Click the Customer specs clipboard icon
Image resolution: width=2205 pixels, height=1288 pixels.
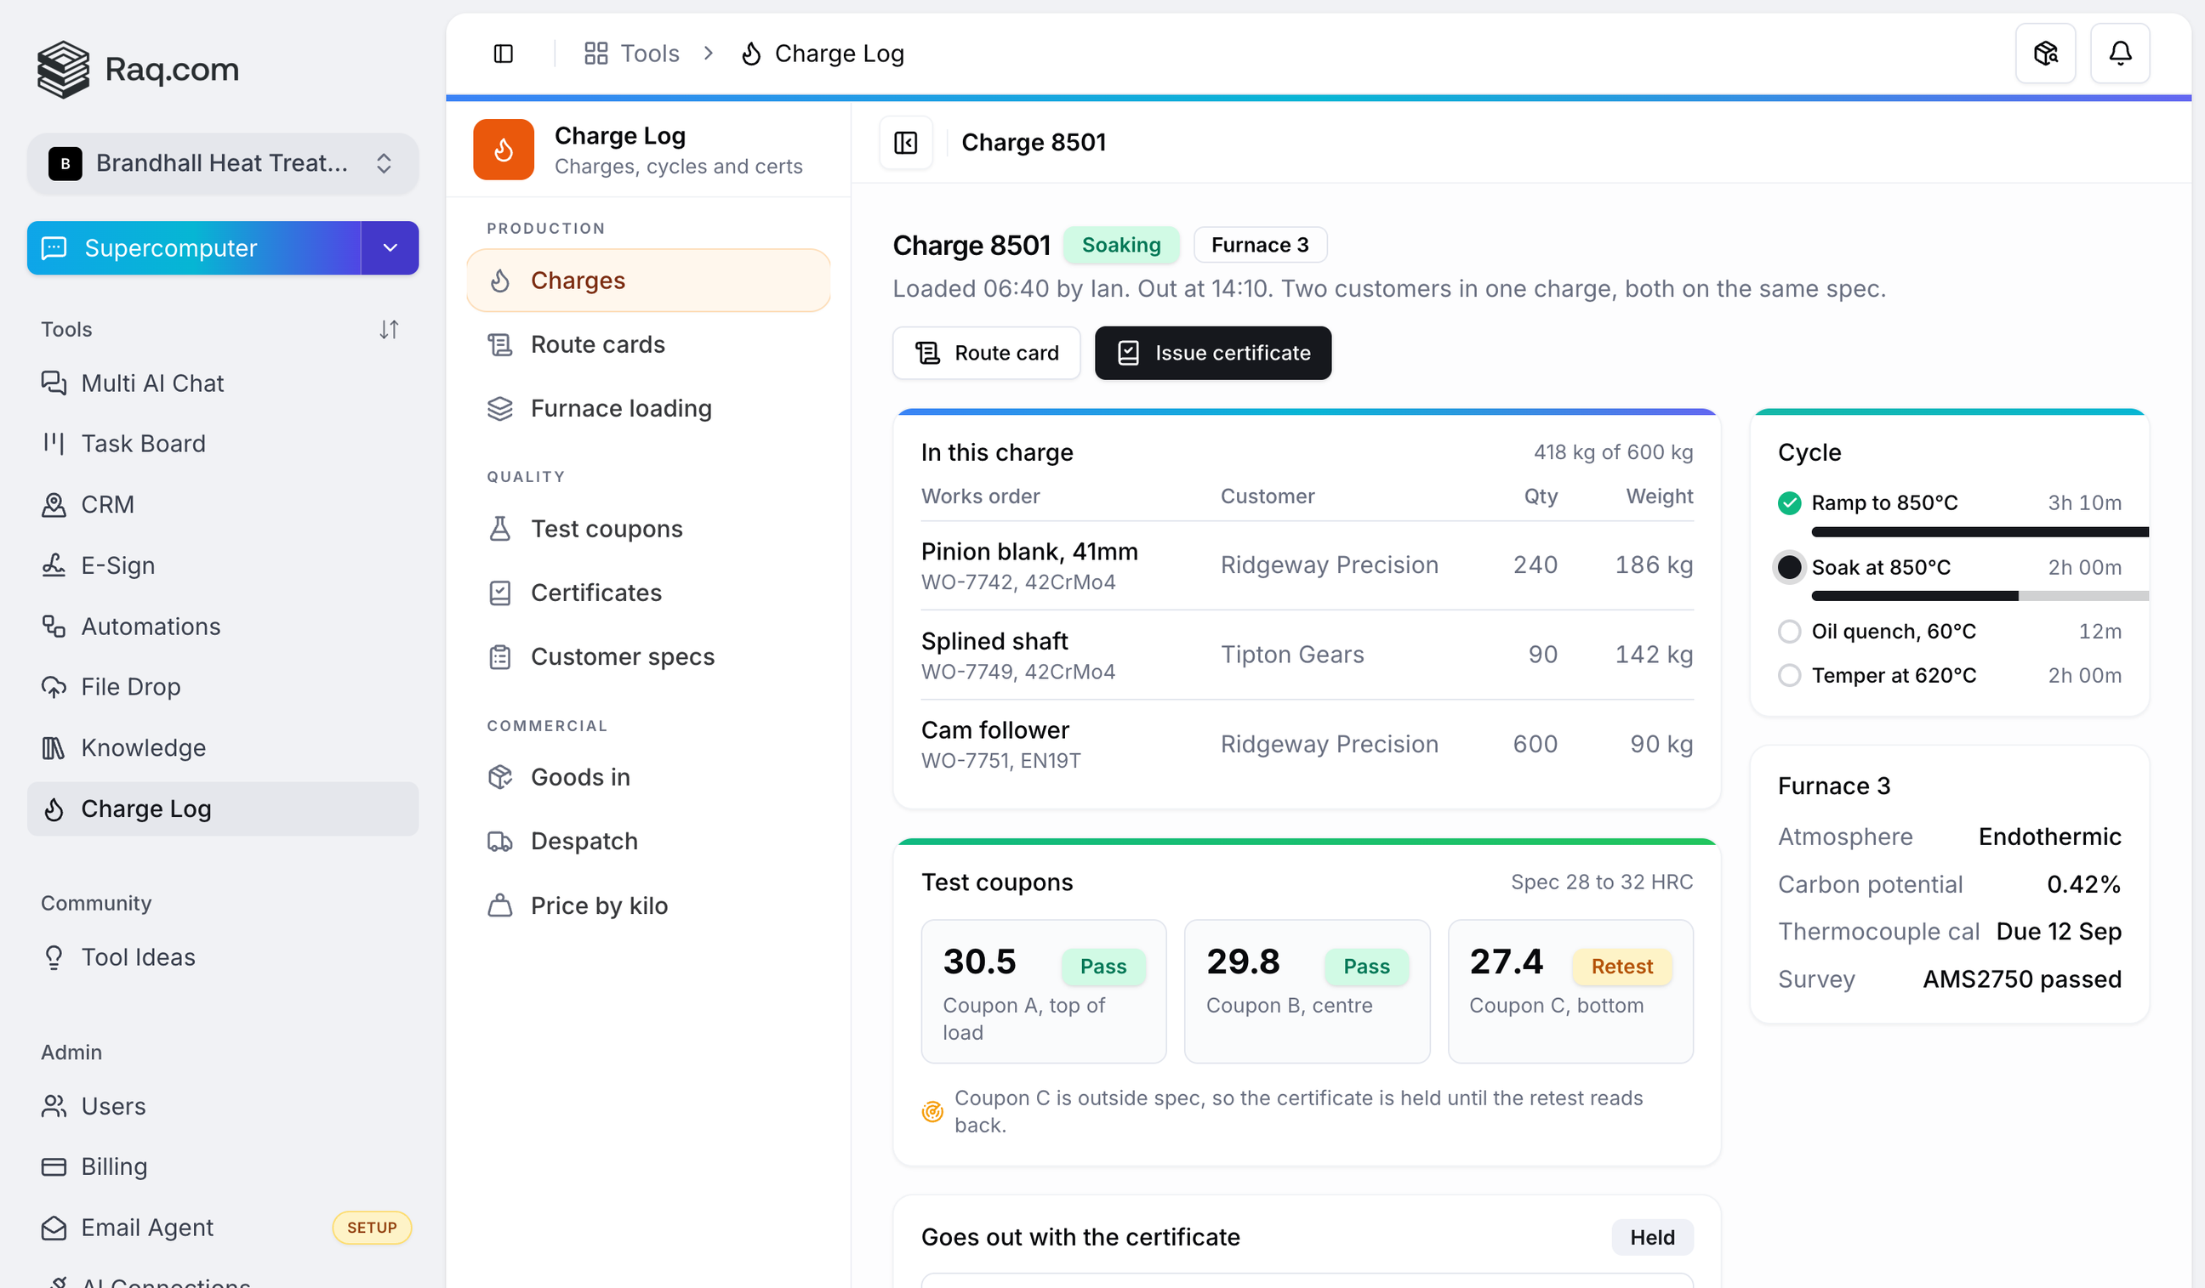coord(499,656)
